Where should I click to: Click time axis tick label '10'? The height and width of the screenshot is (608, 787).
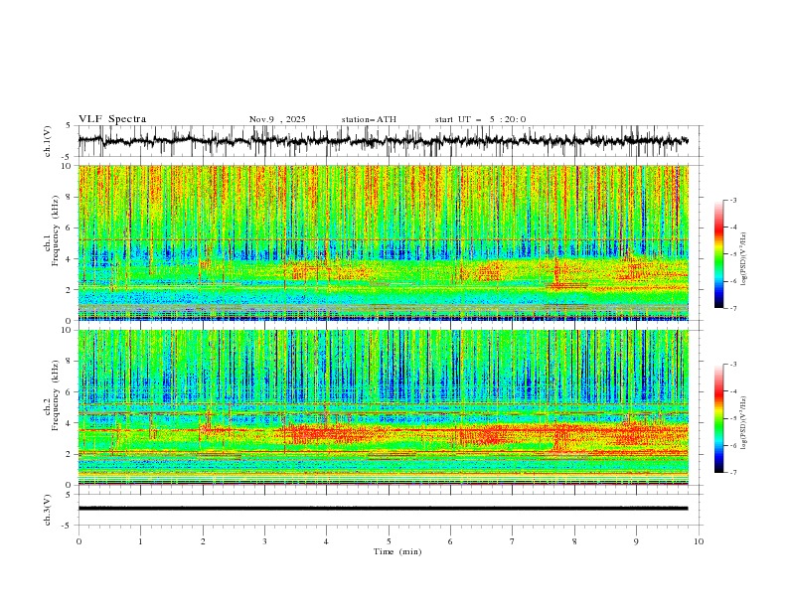click(699, 541)
